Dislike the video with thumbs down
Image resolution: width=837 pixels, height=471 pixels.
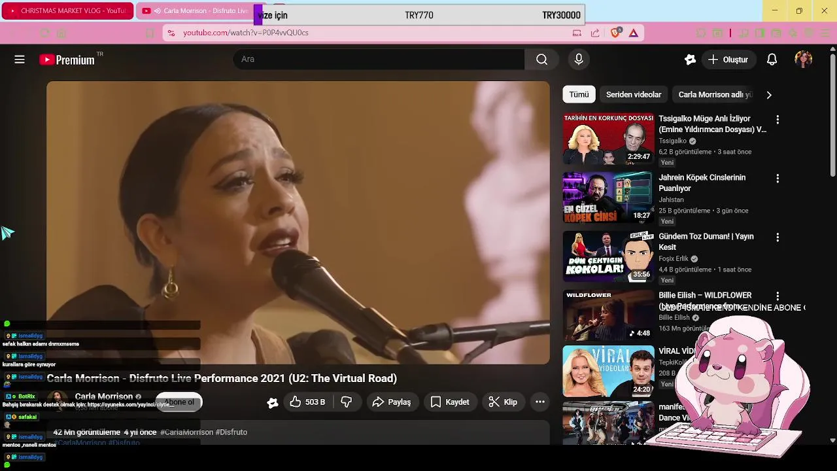(x=347, y=402)
